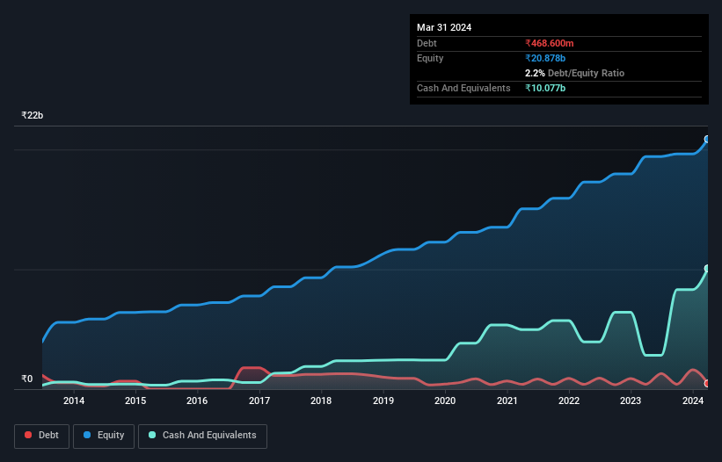This screenshot has height=462, width=722.
Task: Select the red Debt endpoint marker
Action: [x=707, y=384]
